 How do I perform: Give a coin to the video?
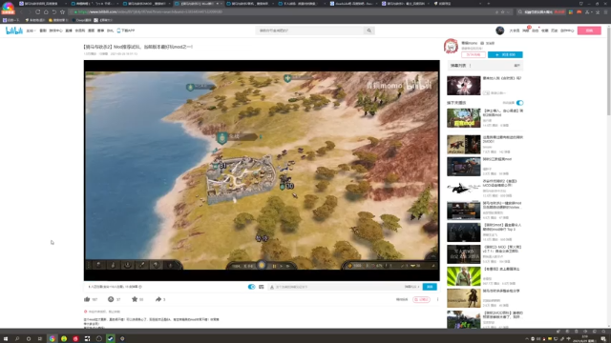pos(111,299)
